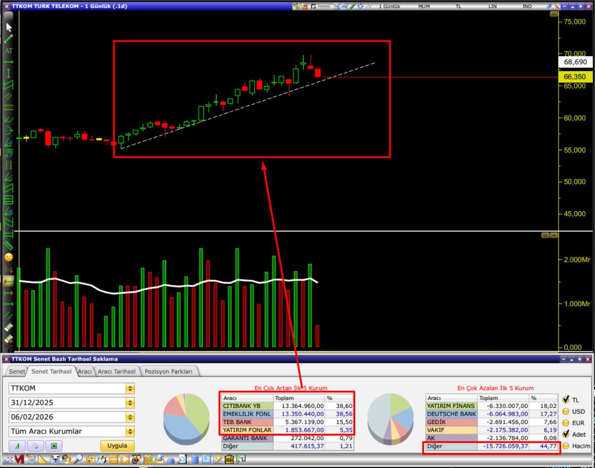Open the Tüm Aracı Kurumlar dropdown

(130, 431)
